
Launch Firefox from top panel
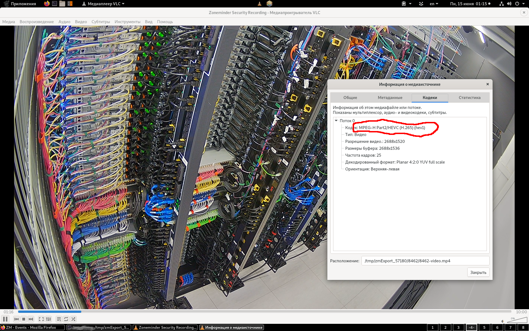47,4
